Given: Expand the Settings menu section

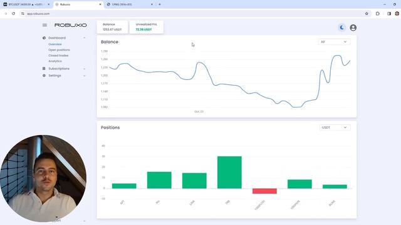Looking at the screenshot, I should click(84, 76).
